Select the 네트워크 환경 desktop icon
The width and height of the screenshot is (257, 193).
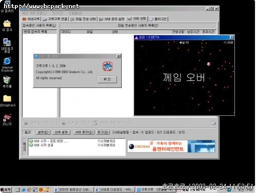click(x=7, y=45)
